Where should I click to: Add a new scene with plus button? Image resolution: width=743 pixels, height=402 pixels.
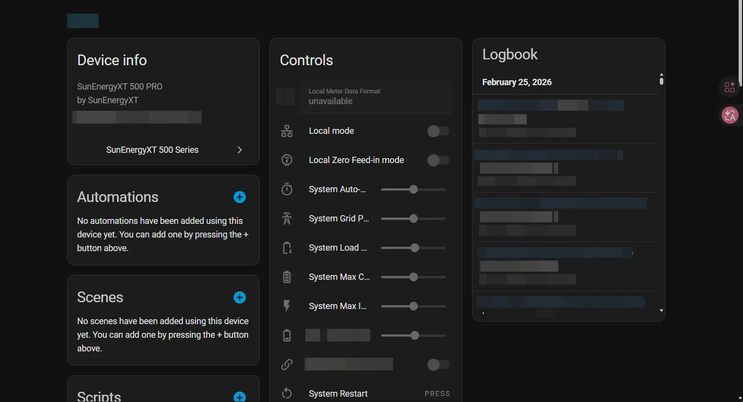[x=240, y=297]
